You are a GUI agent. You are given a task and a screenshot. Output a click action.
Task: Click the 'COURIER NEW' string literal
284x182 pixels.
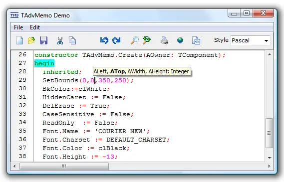pyautogui.click(x=120, y=131)
